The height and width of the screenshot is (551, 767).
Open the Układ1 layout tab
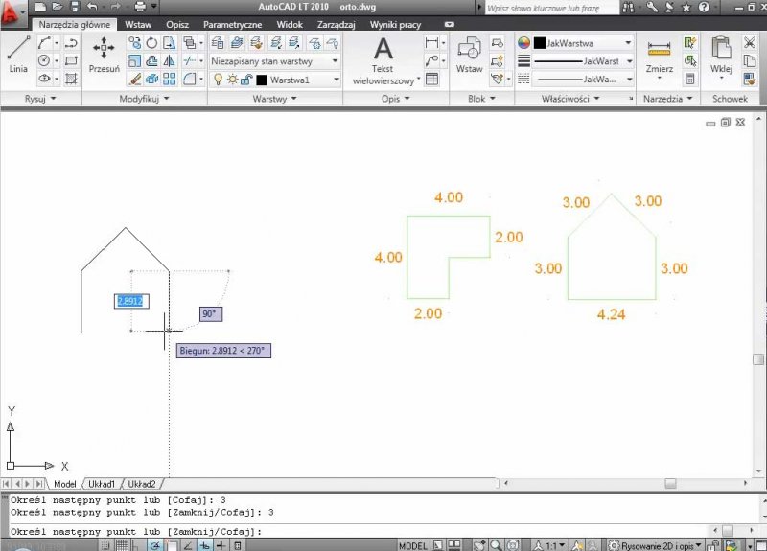point(102,484)
